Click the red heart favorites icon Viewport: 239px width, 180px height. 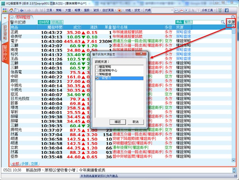tap(119, 10)
